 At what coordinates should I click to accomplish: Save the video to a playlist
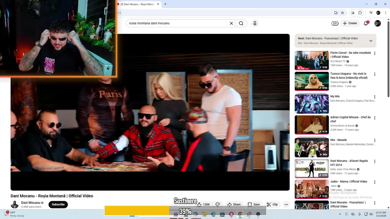[x=253, y=204]
